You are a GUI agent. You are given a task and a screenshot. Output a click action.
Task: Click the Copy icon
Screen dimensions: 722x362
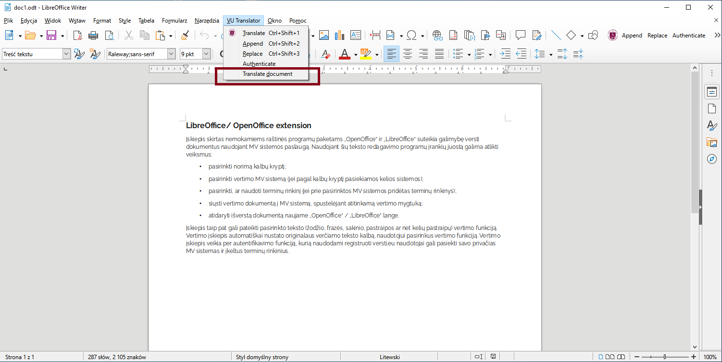tap(144, 35)
